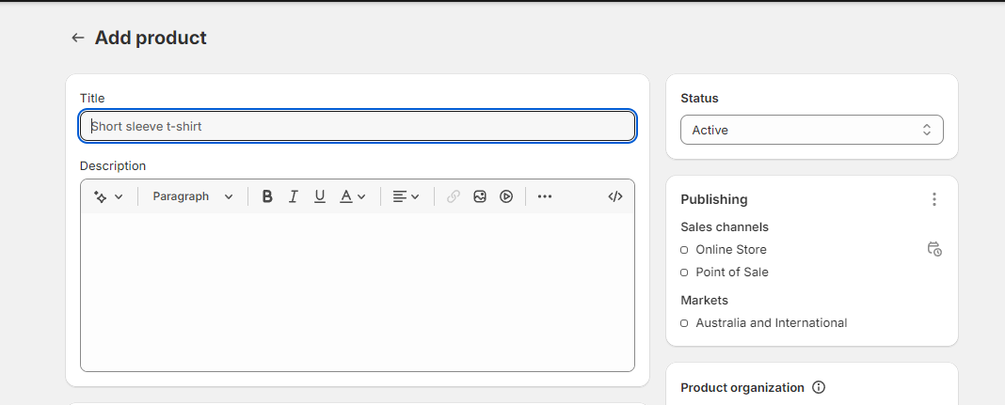Expand the text alignment dropdown
The width and height of the screenshot is (1005, 405).
(406, 196)
